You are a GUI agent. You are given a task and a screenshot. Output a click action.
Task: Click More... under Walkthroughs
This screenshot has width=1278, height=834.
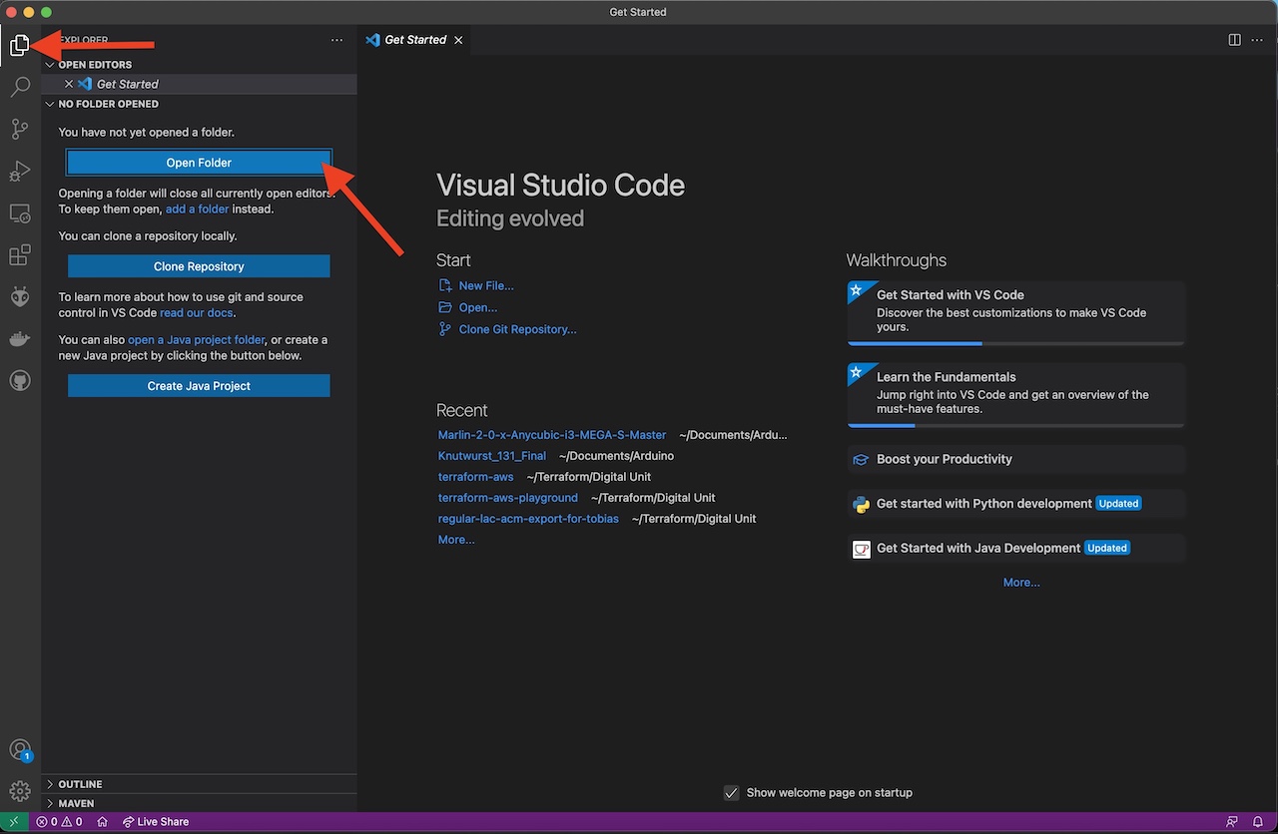pos(1021,583)
